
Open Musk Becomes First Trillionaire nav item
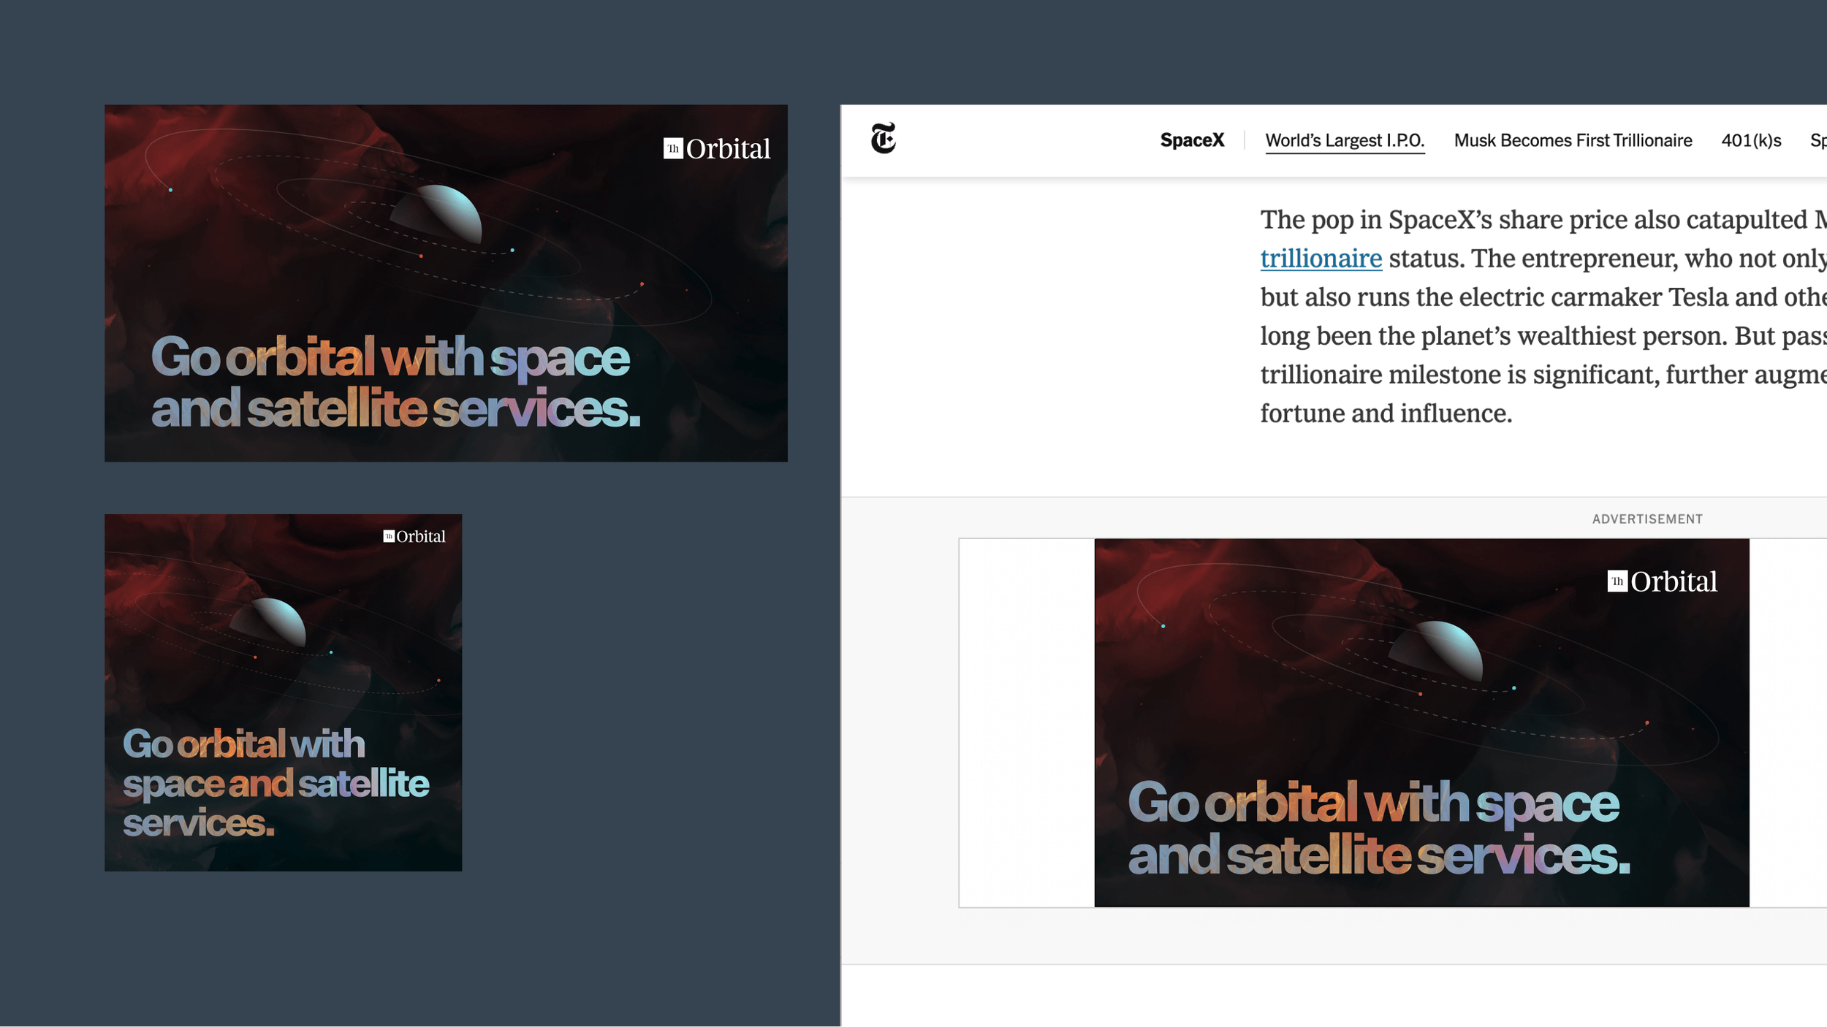(x=1573, y=140)
